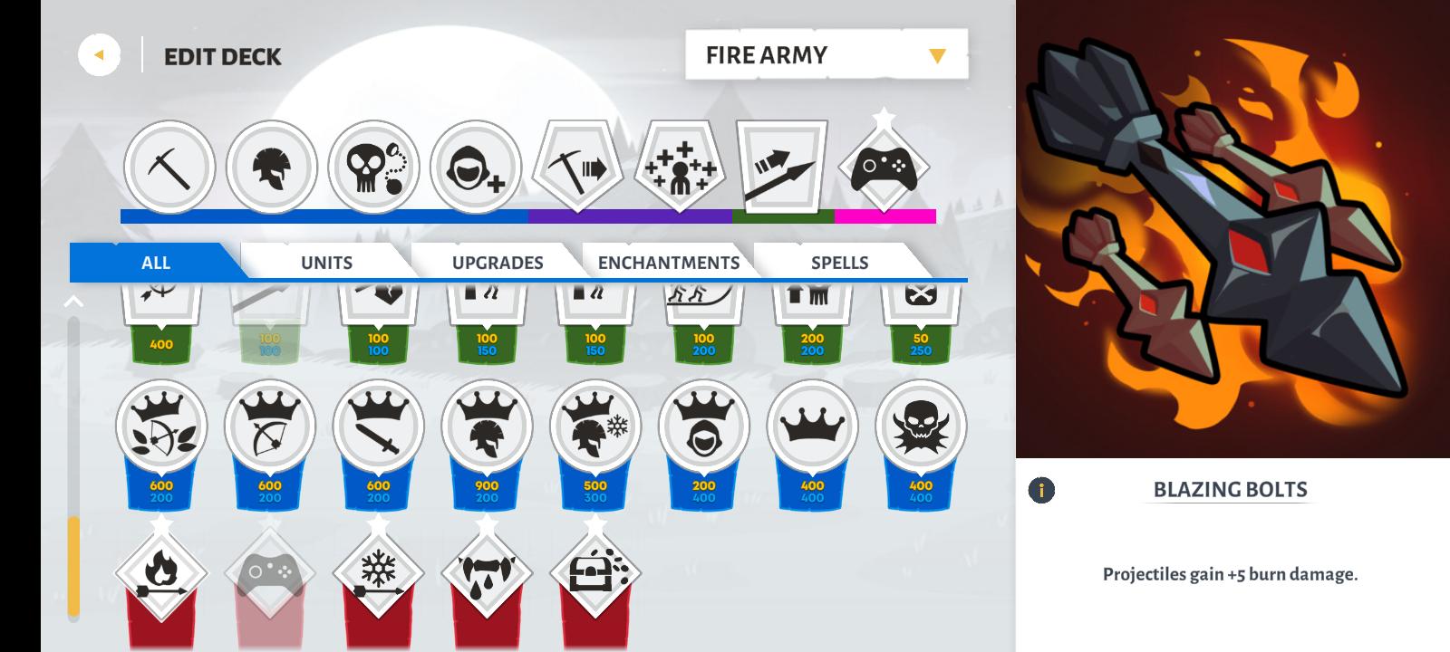Open Blazing Bolts info button
1450x652 pixels.
click(1041, 491)
